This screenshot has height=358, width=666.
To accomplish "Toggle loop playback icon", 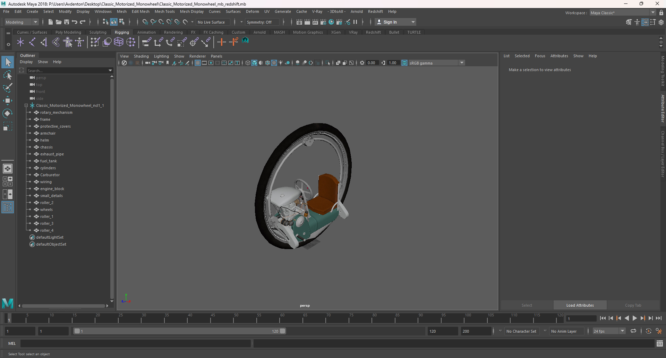I will point(633,331).
